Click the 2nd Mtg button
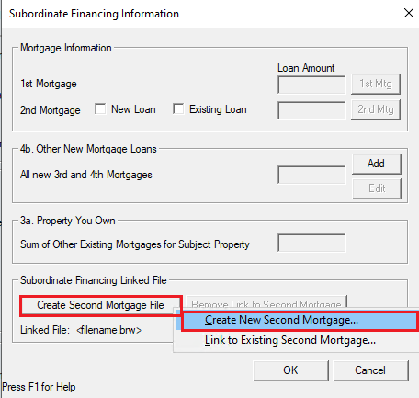The height and width of the screenshot is (398, 419). (376, 109)
